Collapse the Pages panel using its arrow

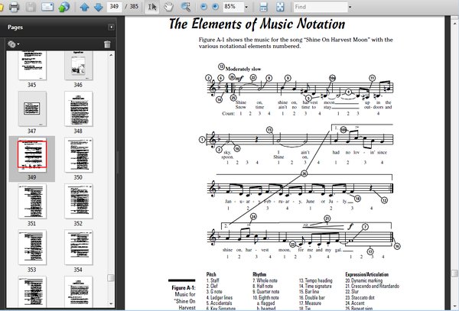point(111,28)
